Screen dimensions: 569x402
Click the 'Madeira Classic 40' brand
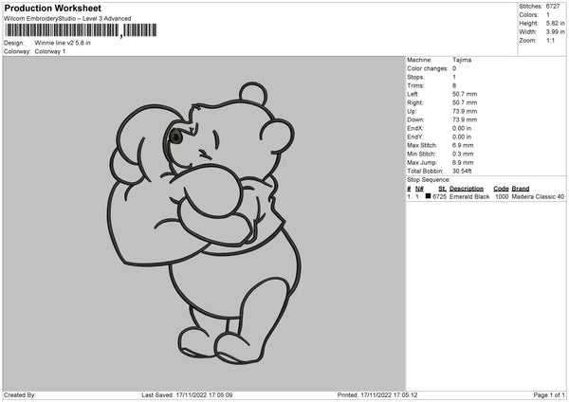[538, 196]
